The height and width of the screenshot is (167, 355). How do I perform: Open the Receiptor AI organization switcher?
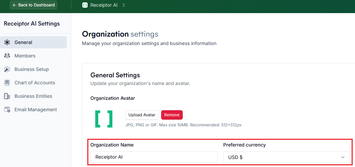click(x=104, y=5)
